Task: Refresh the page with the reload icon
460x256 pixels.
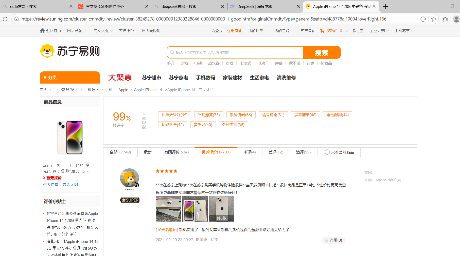Action: tap(5, 19)
